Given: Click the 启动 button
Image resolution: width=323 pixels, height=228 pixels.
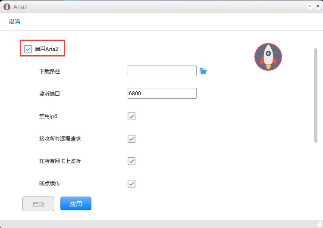Looking at the screenshot, I should pyautogui.click(x=38, y=204).
